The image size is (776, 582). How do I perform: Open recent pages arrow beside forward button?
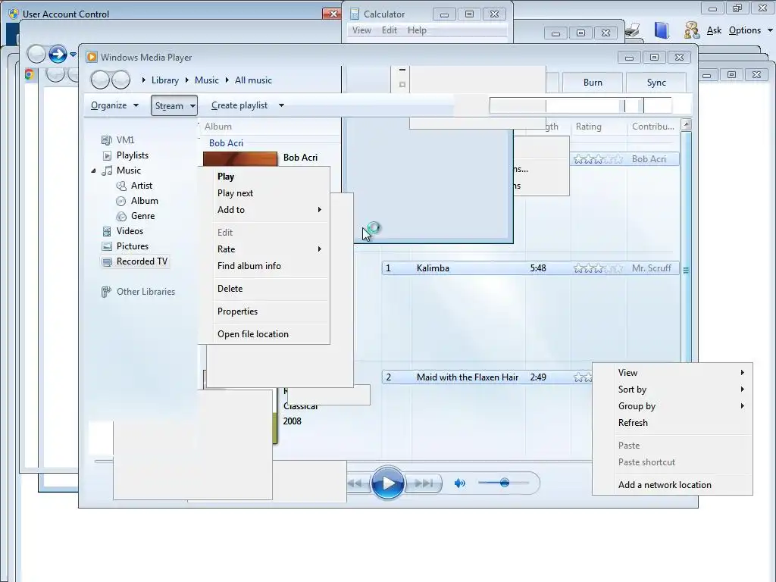pyautogui.click(x=73, y=54)
